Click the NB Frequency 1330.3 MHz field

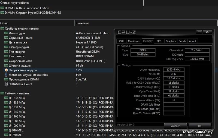click(197, 59)
